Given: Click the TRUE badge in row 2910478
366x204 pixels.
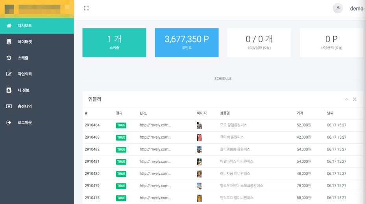Looking at the screenshot, I should (121, 198).
